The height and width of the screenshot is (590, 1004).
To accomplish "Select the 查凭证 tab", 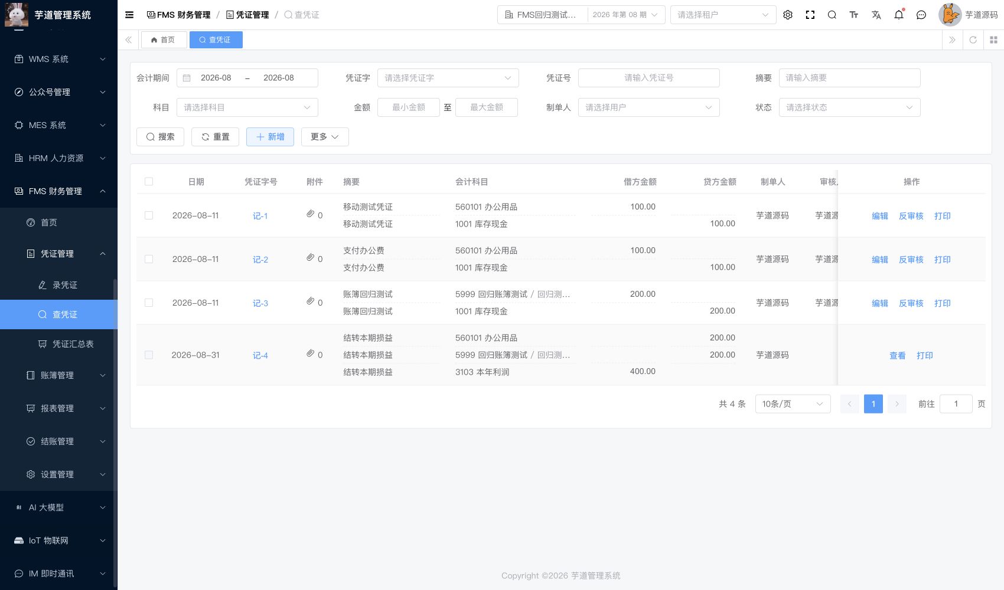I will [x=216, y=40].
